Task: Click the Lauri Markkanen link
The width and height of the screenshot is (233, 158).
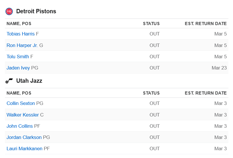Action: pyautogui.click(x=24, y=148)
